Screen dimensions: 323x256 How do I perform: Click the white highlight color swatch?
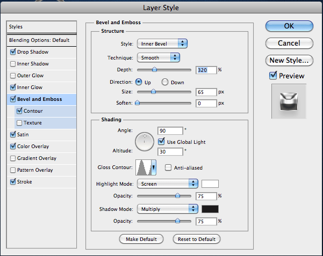click(x=210, y=184)
